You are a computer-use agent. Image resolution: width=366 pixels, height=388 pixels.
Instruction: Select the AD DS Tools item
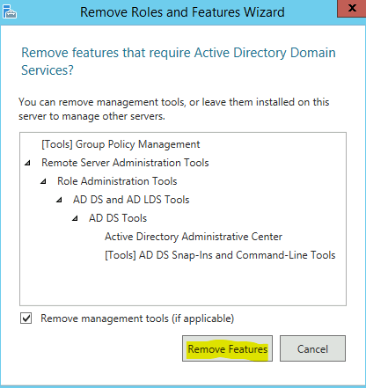[x=118, y=218]
